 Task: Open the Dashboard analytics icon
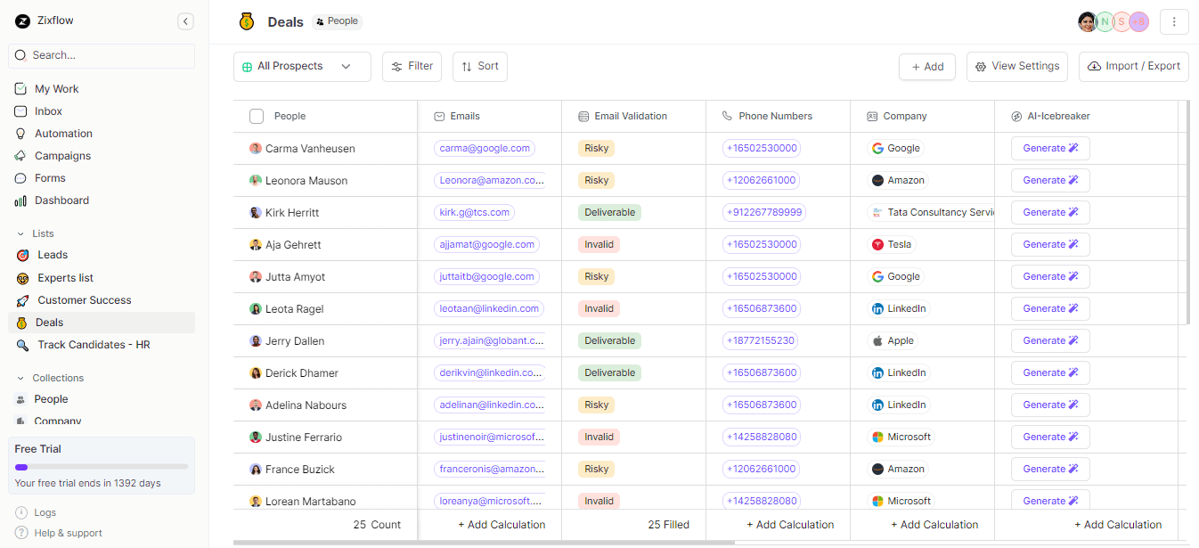tap(20, 200)
